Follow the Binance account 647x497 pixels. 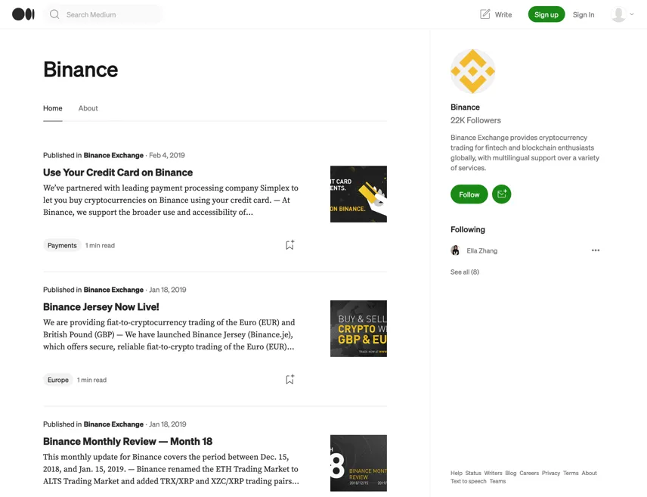469,194
